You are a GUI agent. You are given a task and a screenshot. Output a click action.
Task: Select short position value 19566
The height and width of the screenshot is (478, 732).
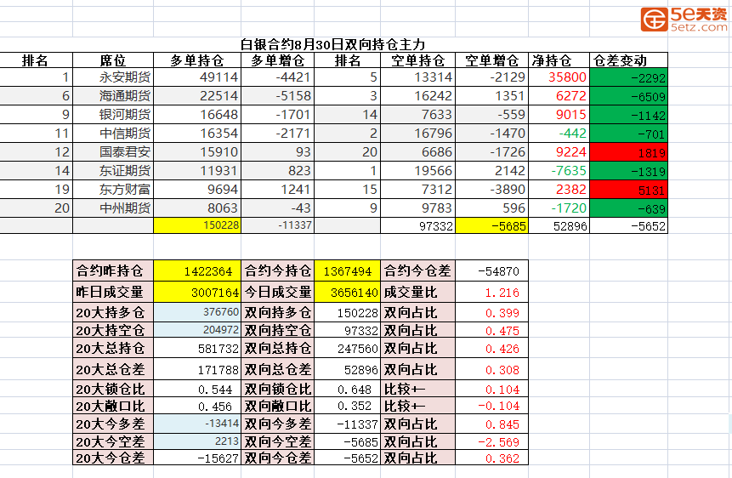coord(417,171)
